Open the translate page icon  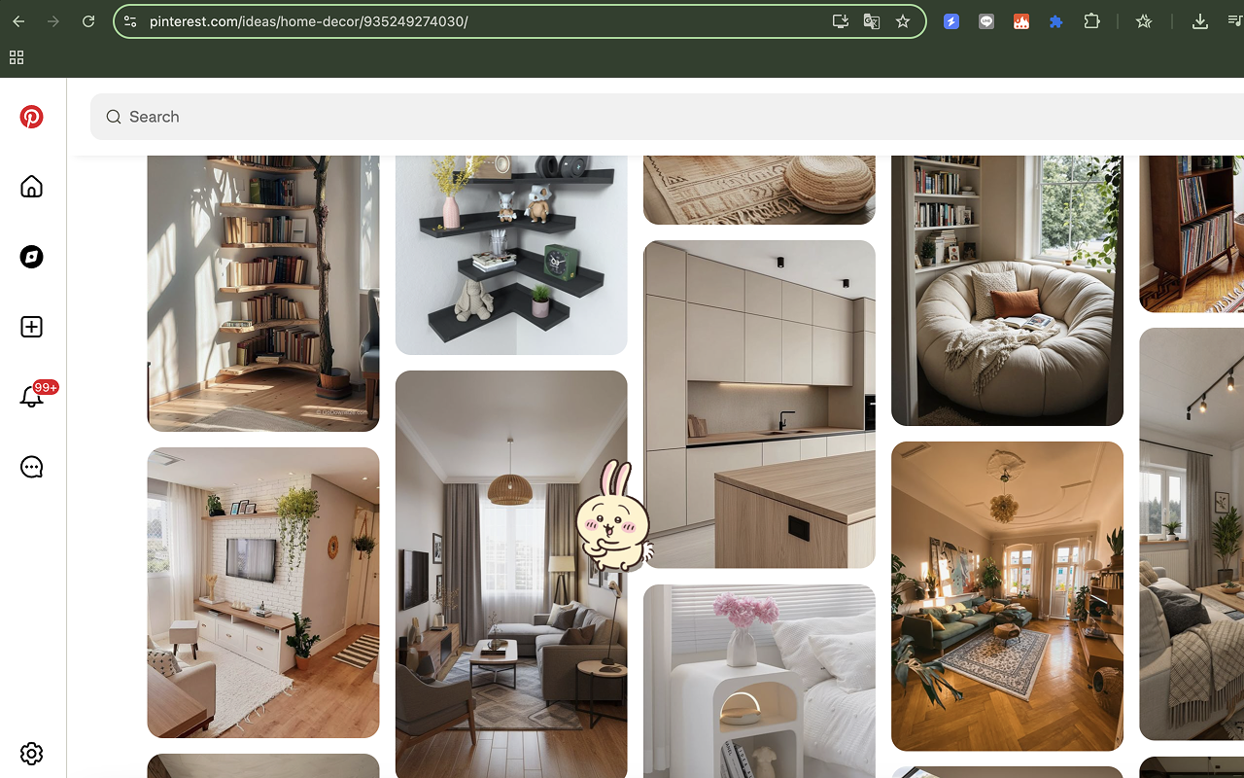[x=872, y=21]
